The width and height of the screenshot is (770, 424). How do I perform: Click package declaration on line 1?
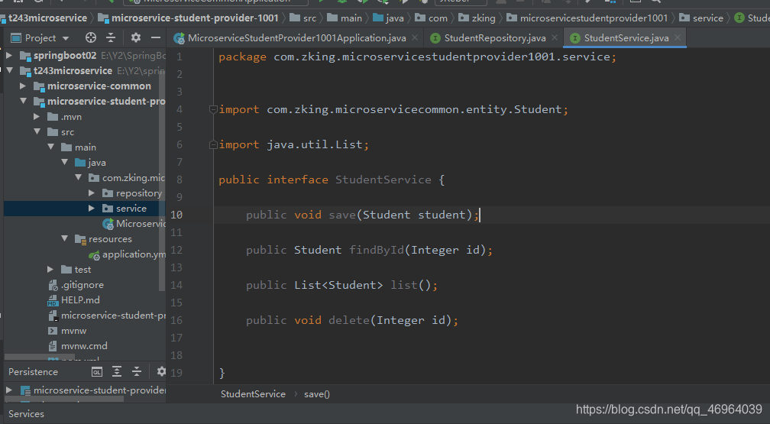point(417,57)
